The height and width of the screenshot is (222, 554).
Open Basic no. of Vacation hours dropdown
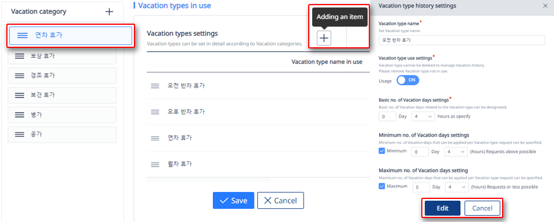tap(423, 116)
